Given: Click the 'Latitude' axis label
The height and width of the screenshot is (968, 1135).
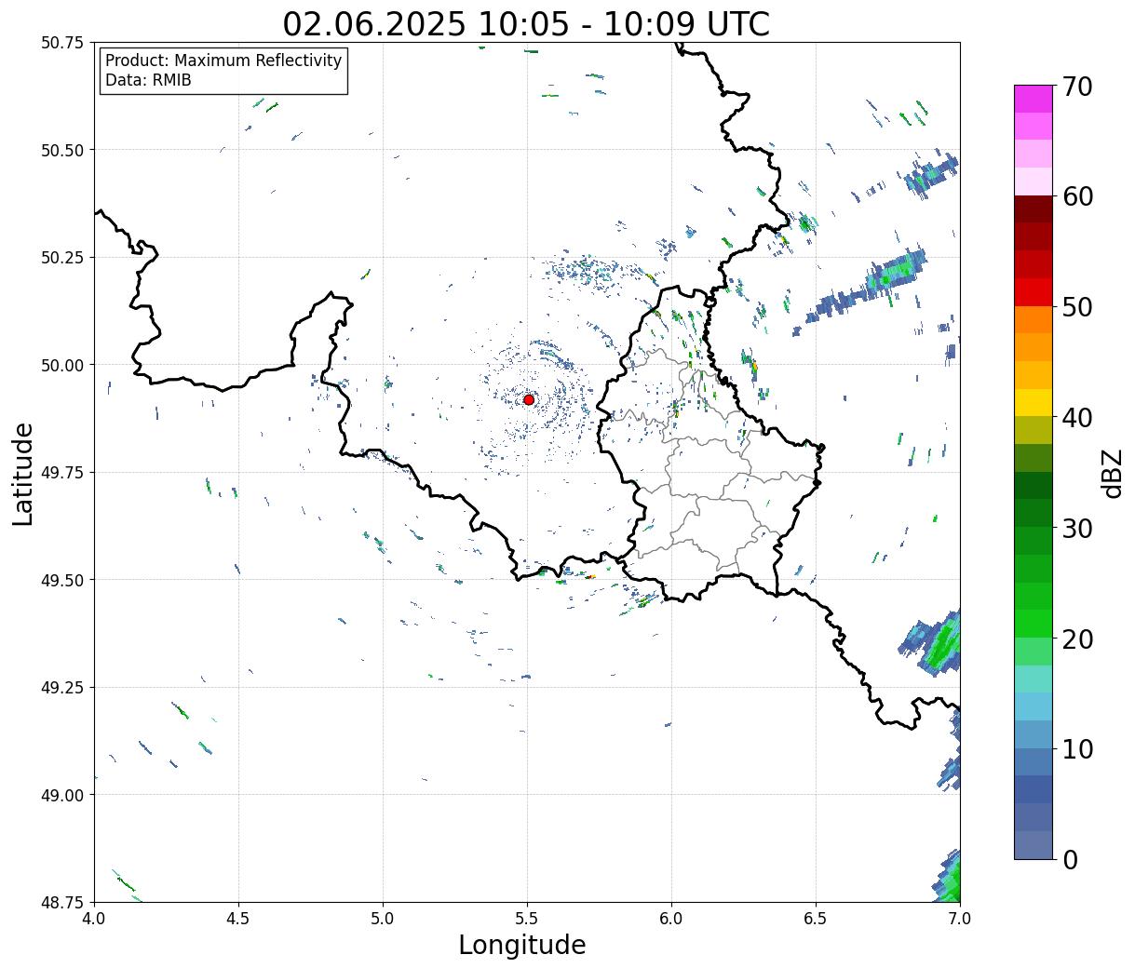Looking at the screenshot, I should click(23, 473).
